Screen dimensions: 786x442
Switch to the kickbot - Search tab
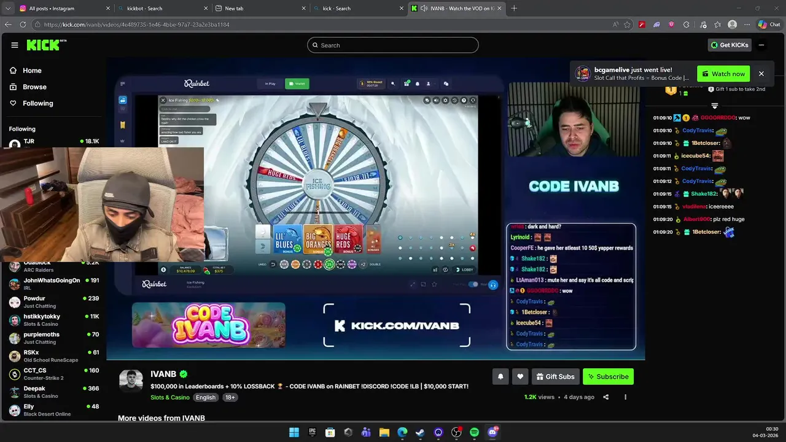pos(163,9)
